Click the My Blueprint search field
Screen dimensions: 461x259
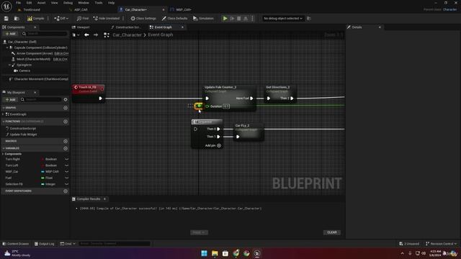tap(42, 99)
